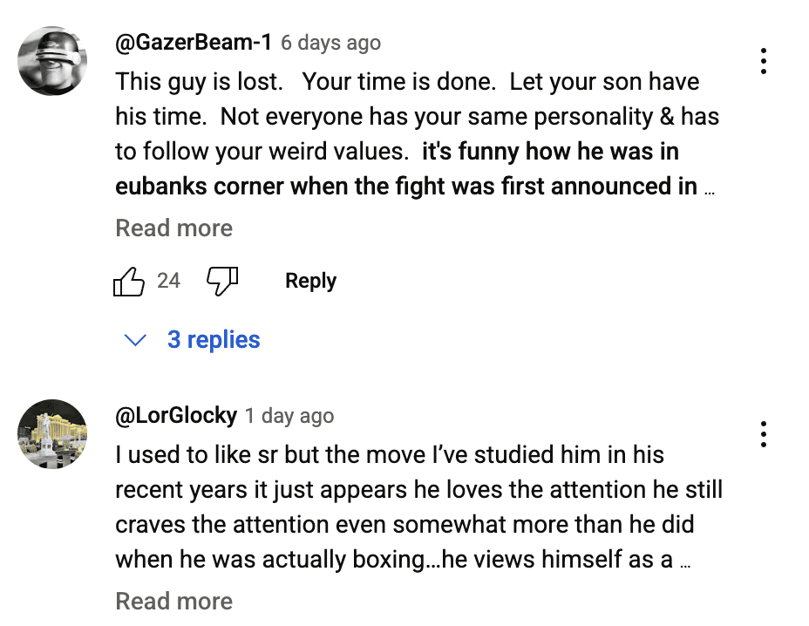Expand the 3 replies thread label
Viewport: 809px width, 626px height.
click(214, 339)
